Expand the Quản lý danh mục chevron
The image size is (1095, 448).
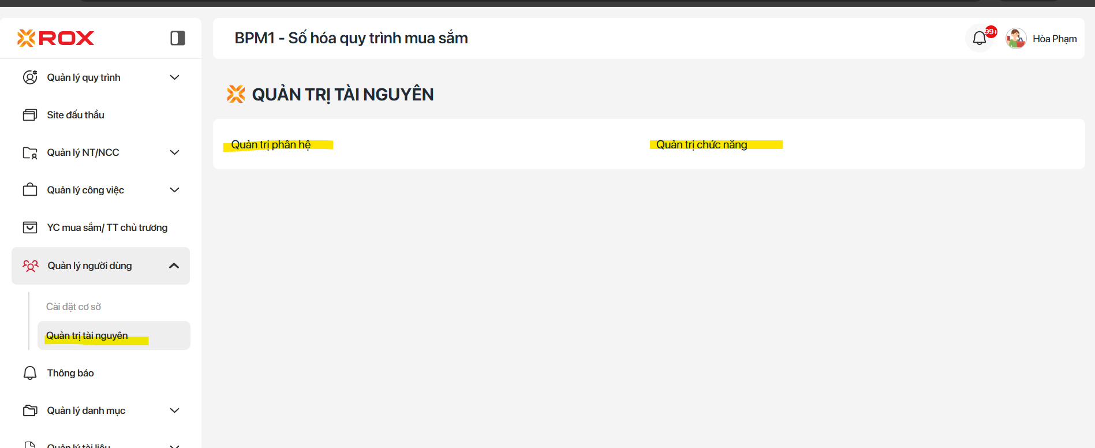tap(174, 410)
